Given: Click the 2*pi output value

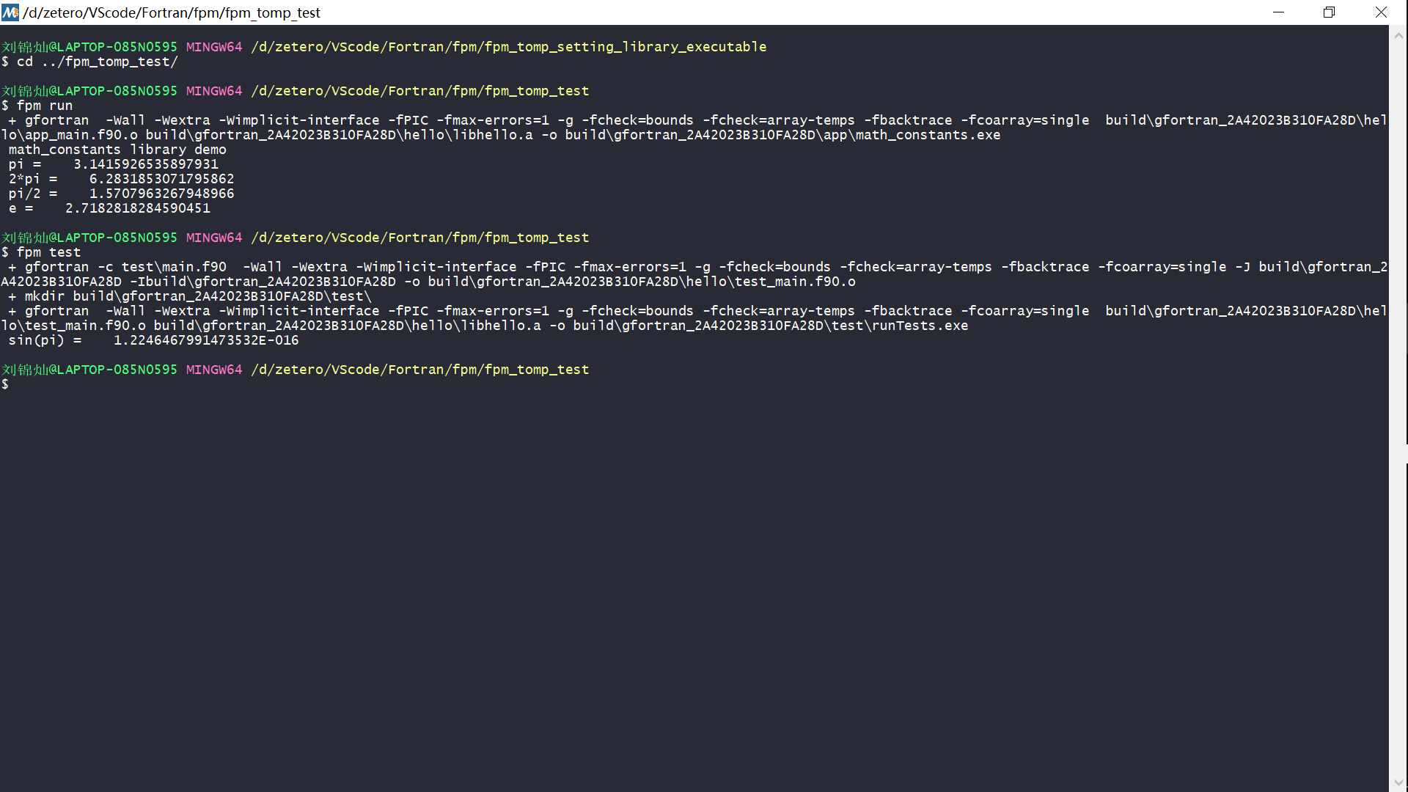Looking at the screenshot, I should [x=161, y=179].
